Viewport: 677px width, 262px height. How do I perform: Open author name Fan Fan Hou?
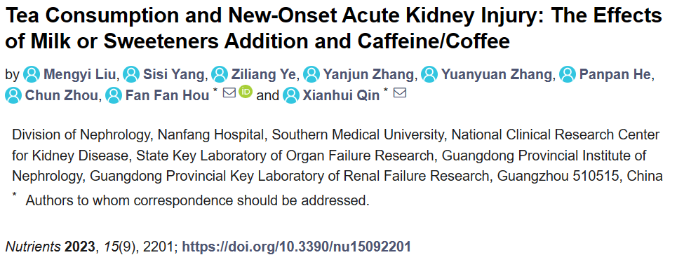click(x=168, y=96)
